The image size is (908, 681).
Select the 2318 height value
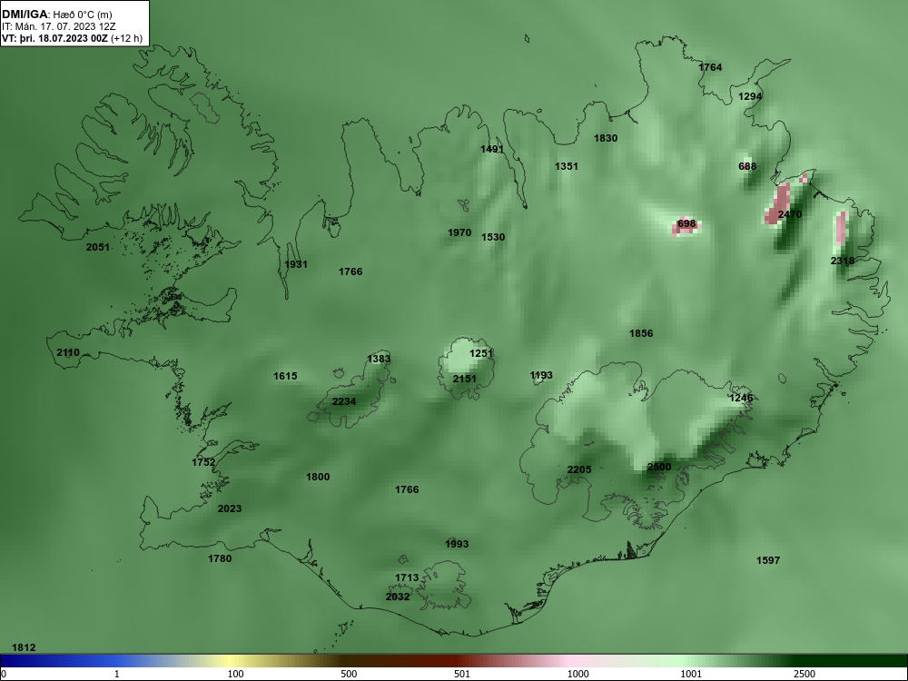843,261
